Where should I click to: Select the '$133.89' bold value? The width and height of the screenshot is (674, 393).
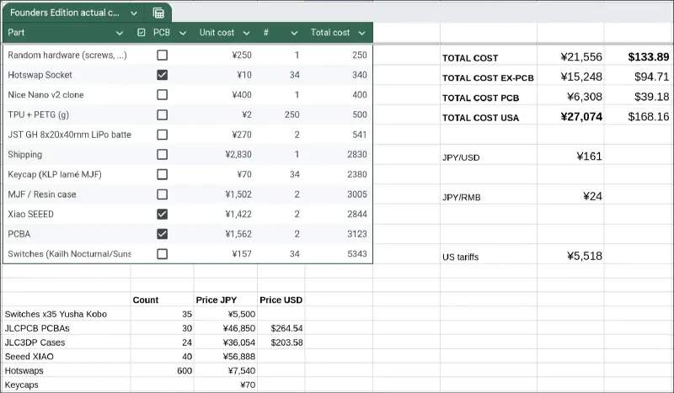[648, 57]
